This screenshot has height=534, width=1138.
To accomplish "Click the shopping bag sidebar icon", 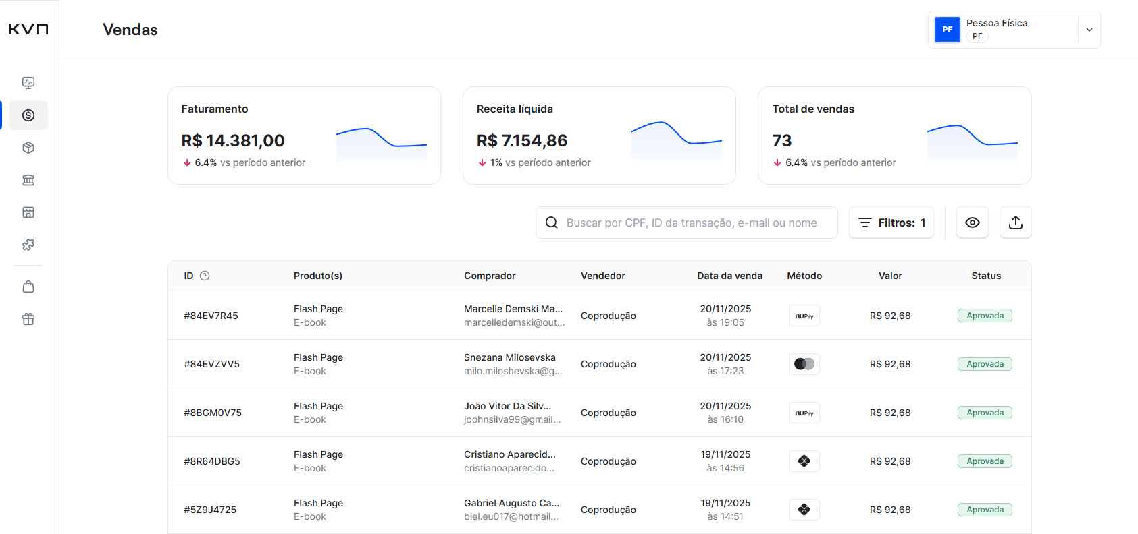I will coord(28,287).
